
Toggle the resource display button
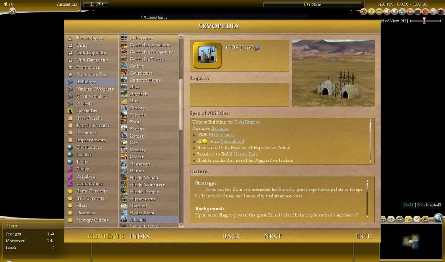[425, 219]
